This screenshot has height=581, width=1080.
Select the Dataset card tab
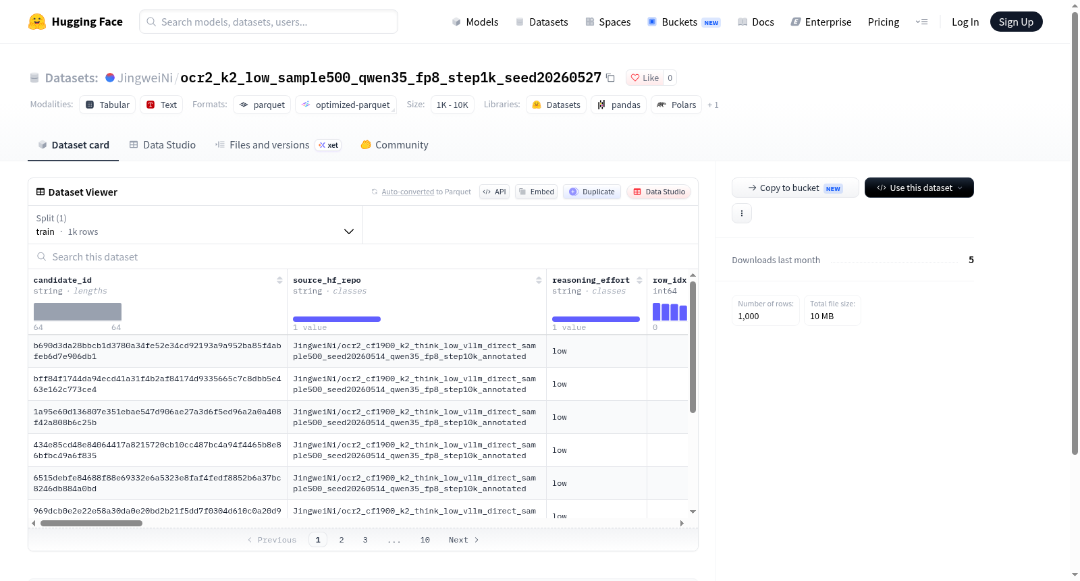[x=74, y=145]
